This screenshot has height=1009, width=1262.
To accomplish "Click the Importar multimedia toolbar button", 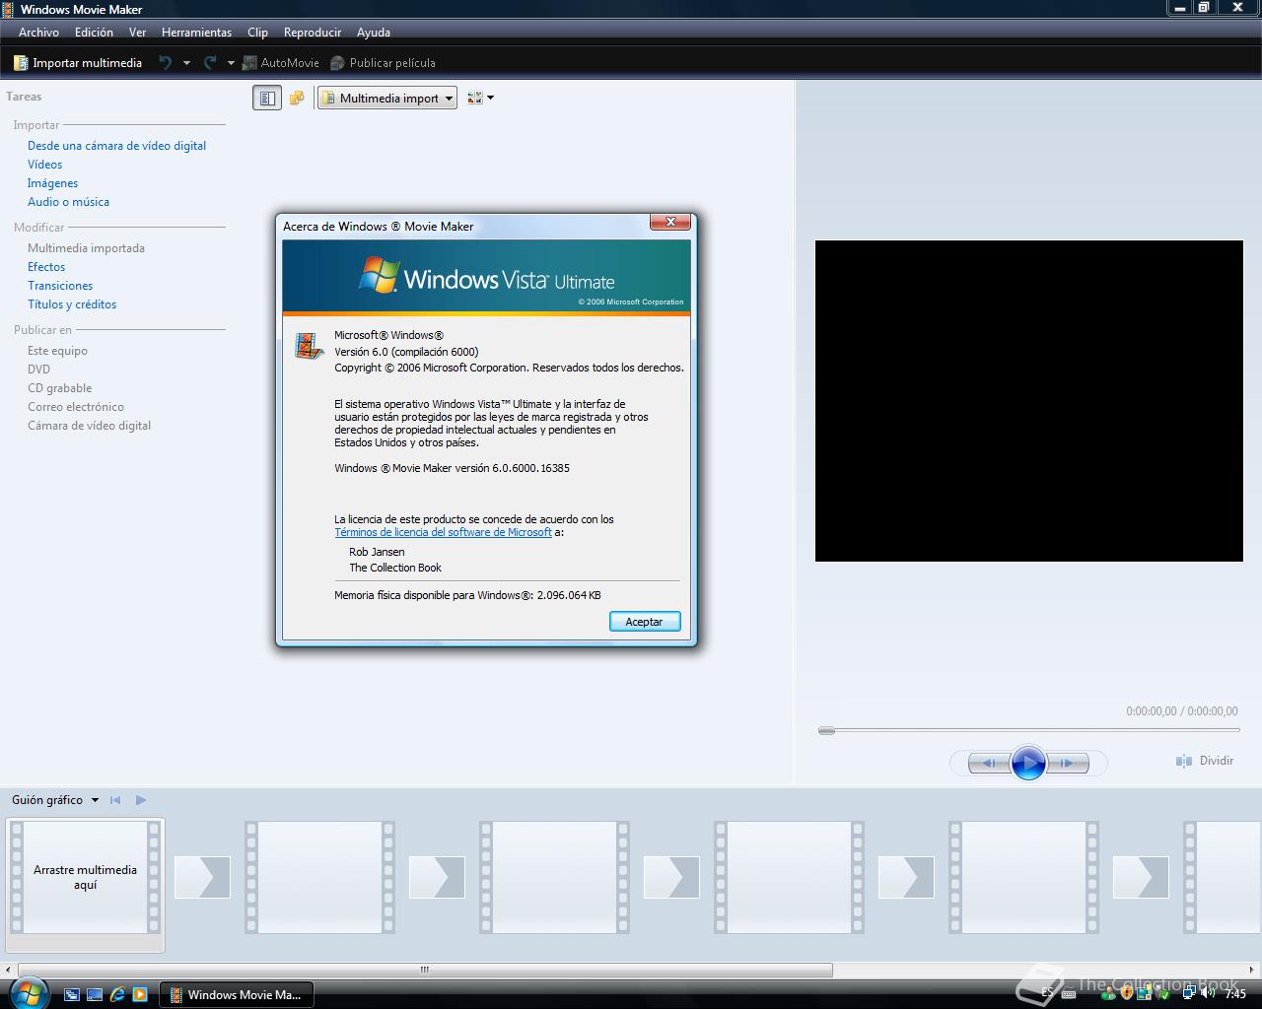I will coord(78,62).
